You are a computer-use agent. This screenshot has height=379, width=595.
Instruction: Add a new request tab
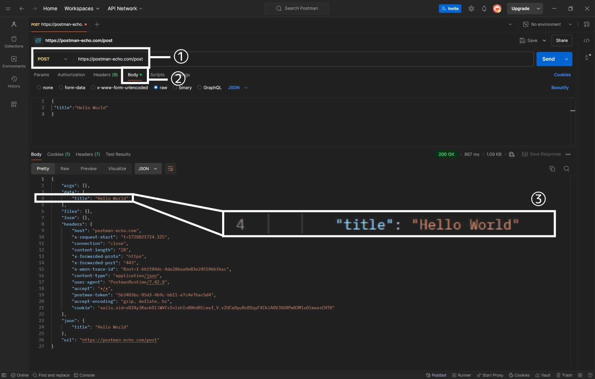[x=97, y=24]
